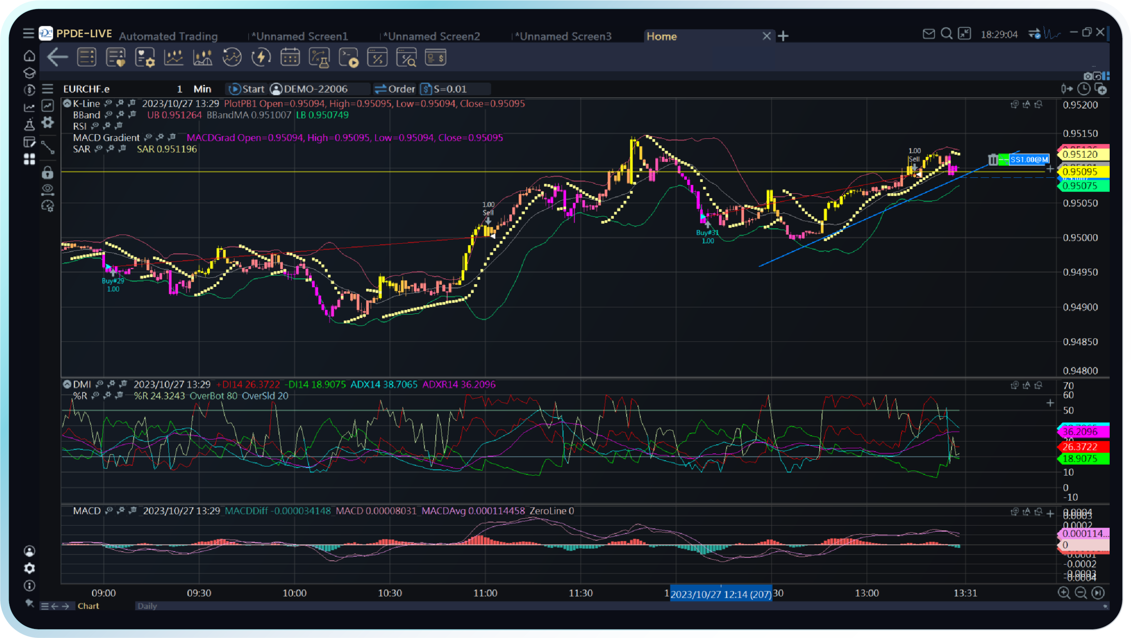
Task: Toggle K-Line indicator visibility eye
Action: 108,103
